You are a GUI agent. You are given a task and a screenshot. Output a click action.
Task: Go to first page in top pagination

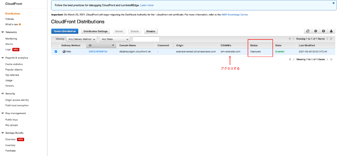pyautogui.click(x=290, y=39)
